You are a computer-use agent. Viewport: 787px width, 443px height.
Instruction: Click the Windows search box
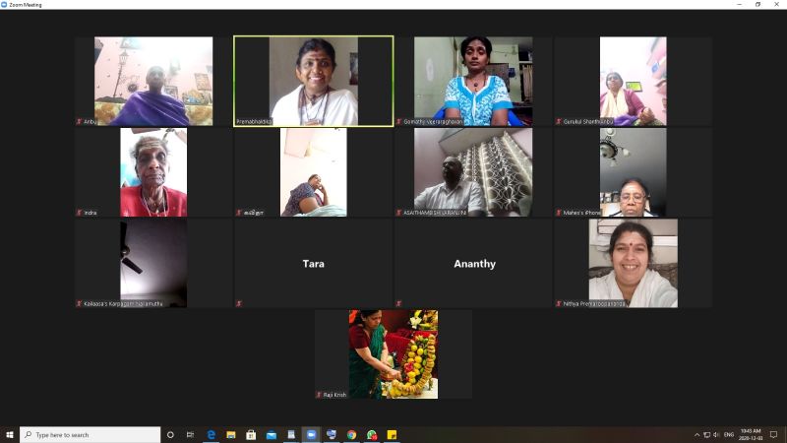coord(91,434)
